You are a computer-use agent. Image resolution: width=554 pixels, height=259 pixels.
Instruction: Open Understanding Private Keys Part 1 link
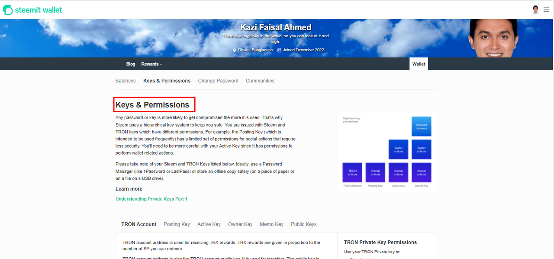(x=151, y=199)
